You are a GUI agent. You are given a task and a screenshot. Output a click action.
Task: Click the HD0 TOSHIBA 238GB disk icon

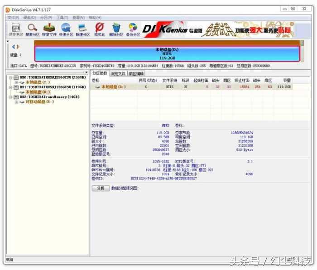(x=16, y=77)
